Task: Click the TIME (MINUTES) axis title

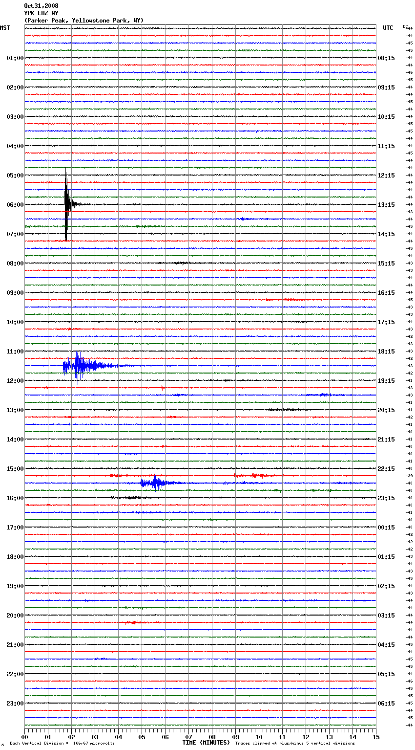Action: (206, 743)
